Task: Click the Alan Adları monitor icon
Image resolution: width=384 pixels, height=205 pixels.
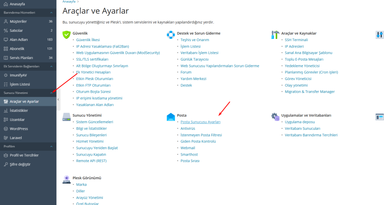Action: click(6, 40)
